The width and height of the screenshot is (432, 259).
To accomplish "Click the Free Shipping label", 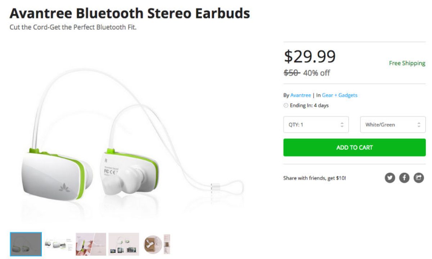I will pos(407,63).
